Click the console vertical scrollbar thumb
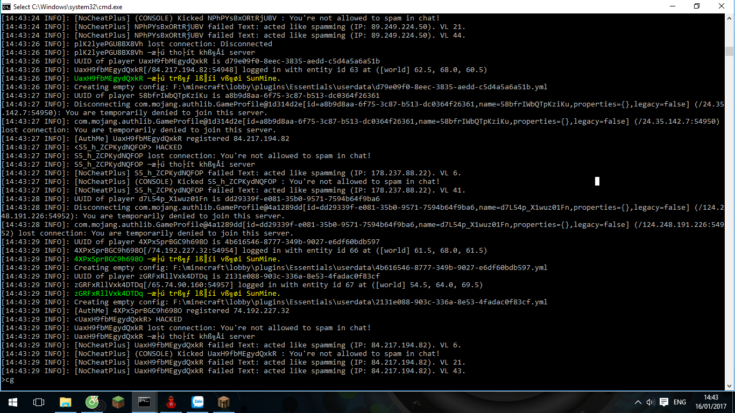Screen dimensions: 735x413 (x=730, y=51)
